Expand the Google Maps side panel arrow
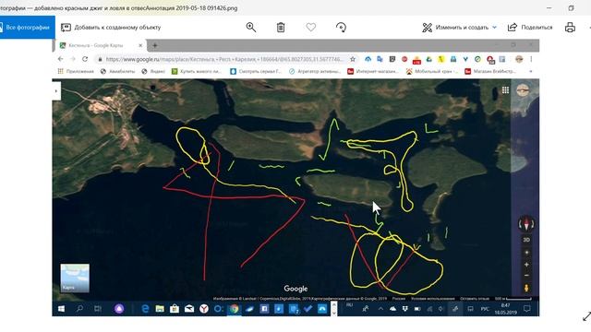 56,91
